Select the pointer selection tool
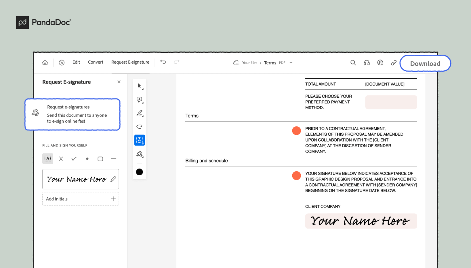This screenshot has height=268, width=471. coord(140,86)
